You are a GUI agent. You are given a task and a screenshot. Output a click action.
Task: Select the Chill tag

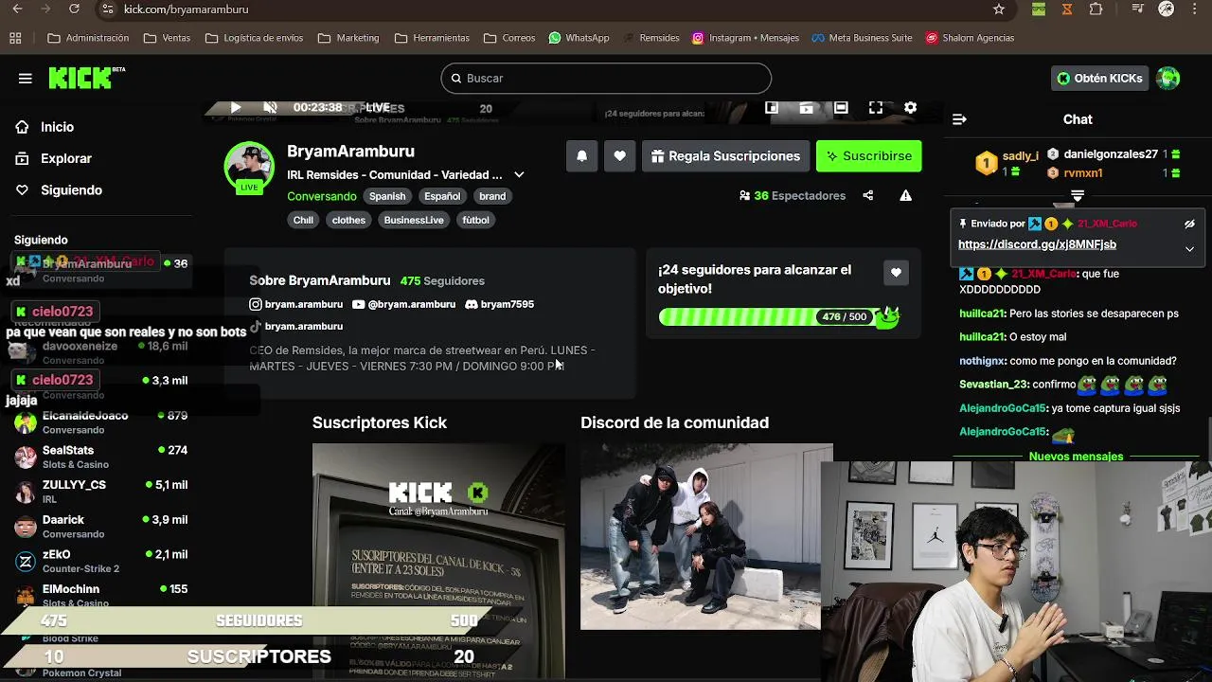click(303, 220)
